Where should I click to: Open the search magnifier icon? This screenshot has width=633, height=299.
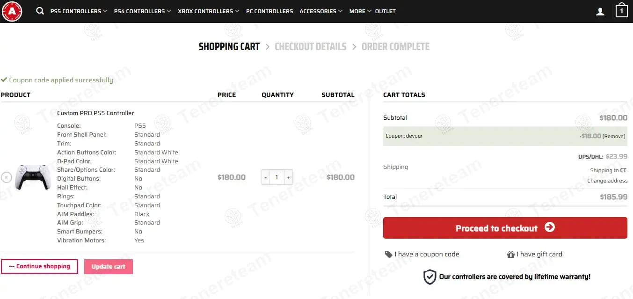(40, 11)
